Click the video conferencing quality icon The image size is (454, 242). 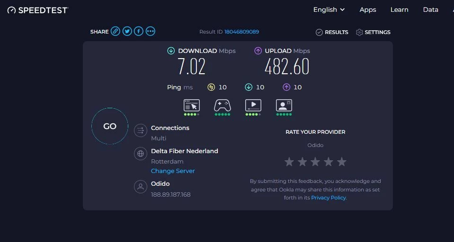(x=284, y=105)
